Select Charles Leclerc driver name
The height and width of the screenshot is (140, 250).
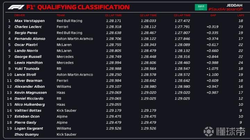pos(28,27)
